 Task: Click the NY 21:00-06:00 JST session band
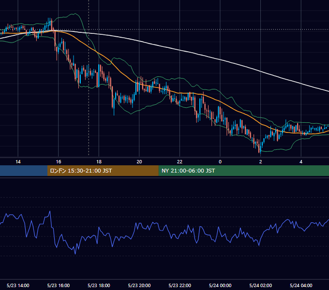click(x=243, y=171)
